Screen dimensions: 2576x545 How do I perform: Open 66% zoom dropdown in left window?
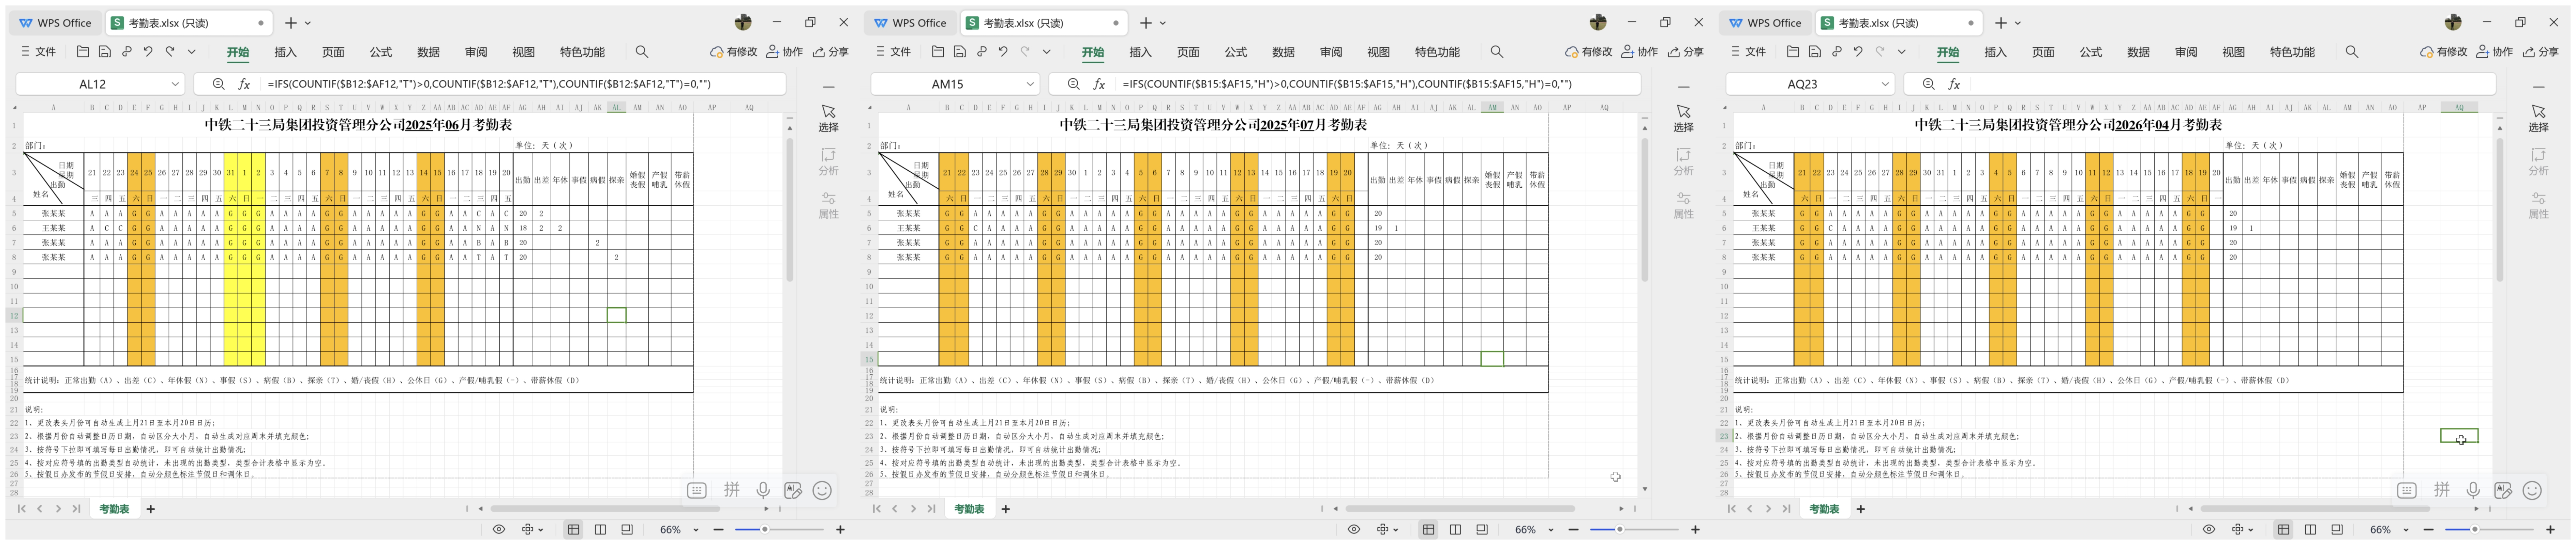[x=696, y=530]
